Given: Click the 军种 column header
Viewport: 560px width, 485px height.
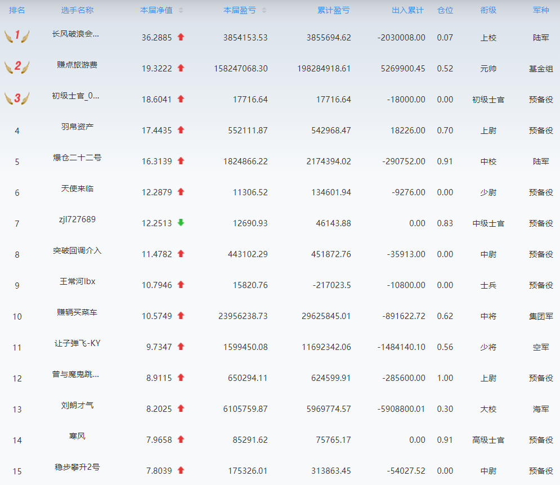Looking at the screenshot, I should click(x=541, y=10).
